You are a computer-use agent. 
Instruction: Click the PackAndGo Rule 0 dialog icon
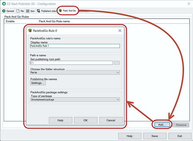point(30,31)
